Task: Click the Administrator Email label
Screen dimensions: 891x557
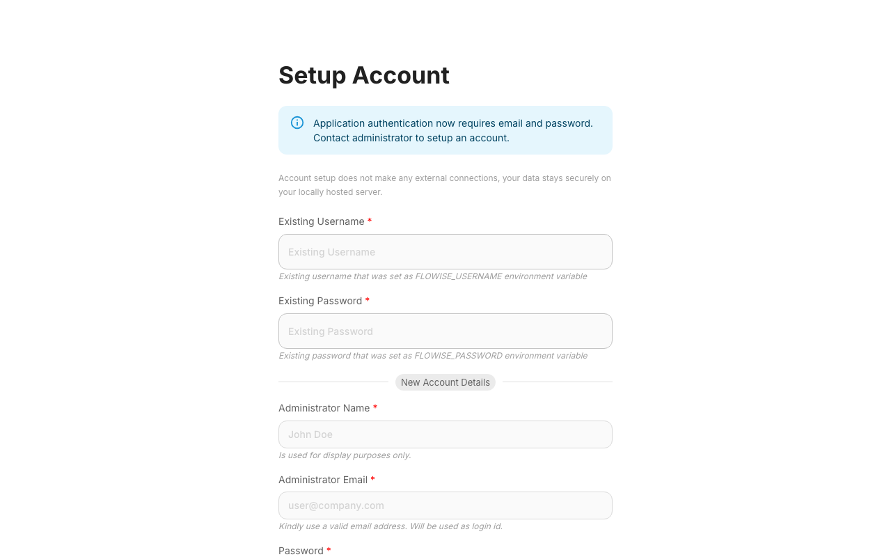Action: pos(323,480)
